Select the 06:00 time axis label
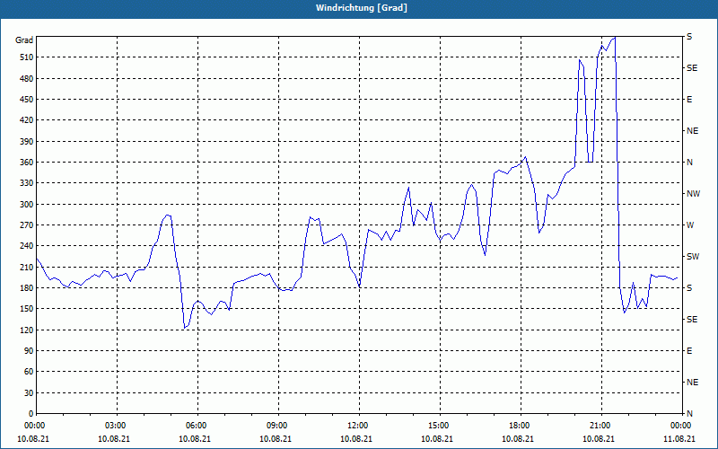Screen dimensions: 718x449 coord(197,425)
